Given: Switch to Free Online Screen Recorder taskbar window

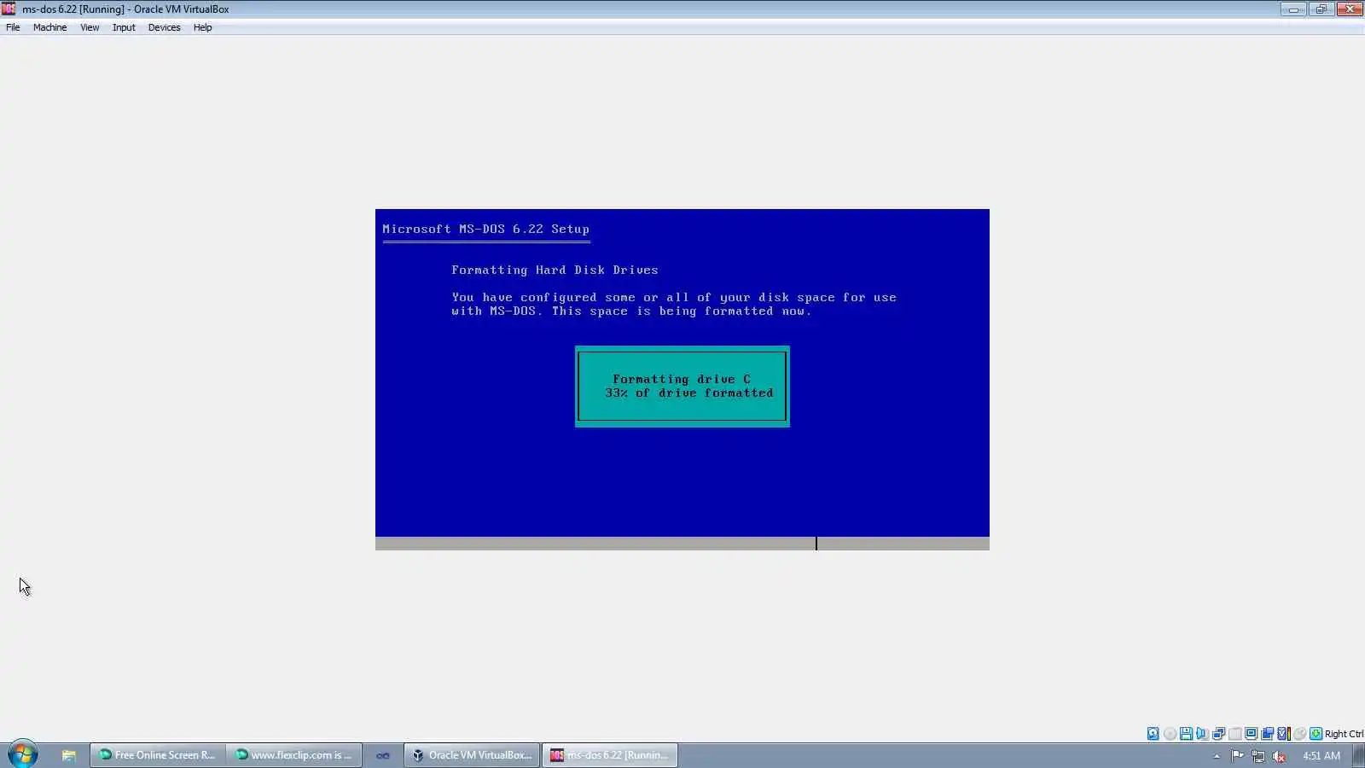Looking at the screenshot, I should (x=157, y=755).
